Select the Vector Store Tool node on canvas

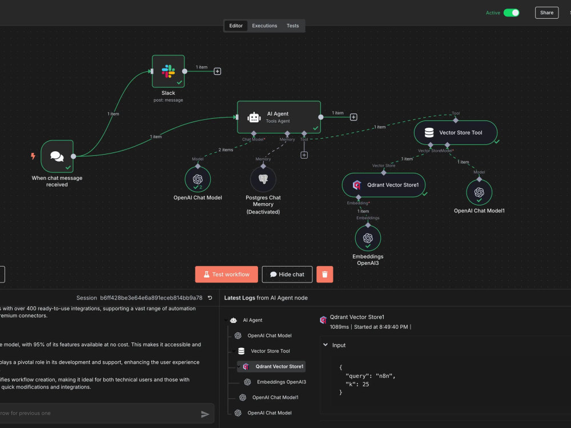(x=456, y=132)
